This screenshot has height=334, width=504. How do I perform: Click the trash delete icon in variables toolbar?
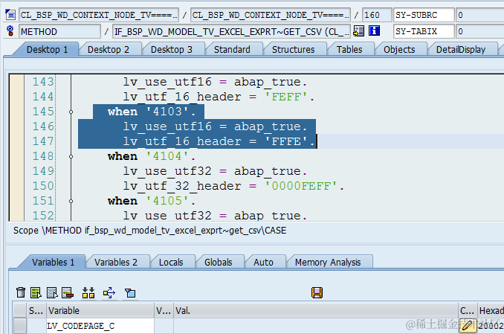21,293
